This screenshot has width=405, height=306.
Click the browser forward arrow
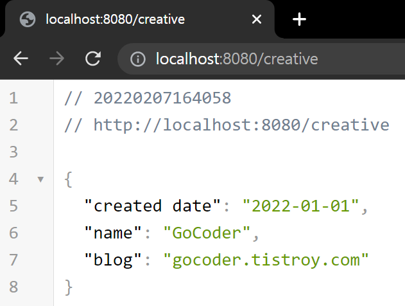(x=56, y=59)
